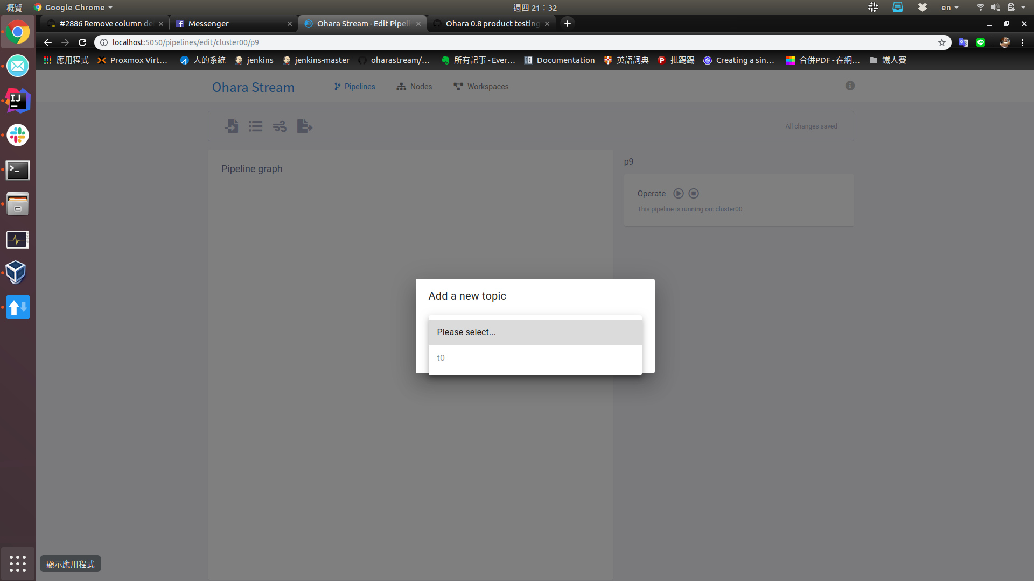
Task: Click the add source connector icon
Action: [x=232, y=126]
